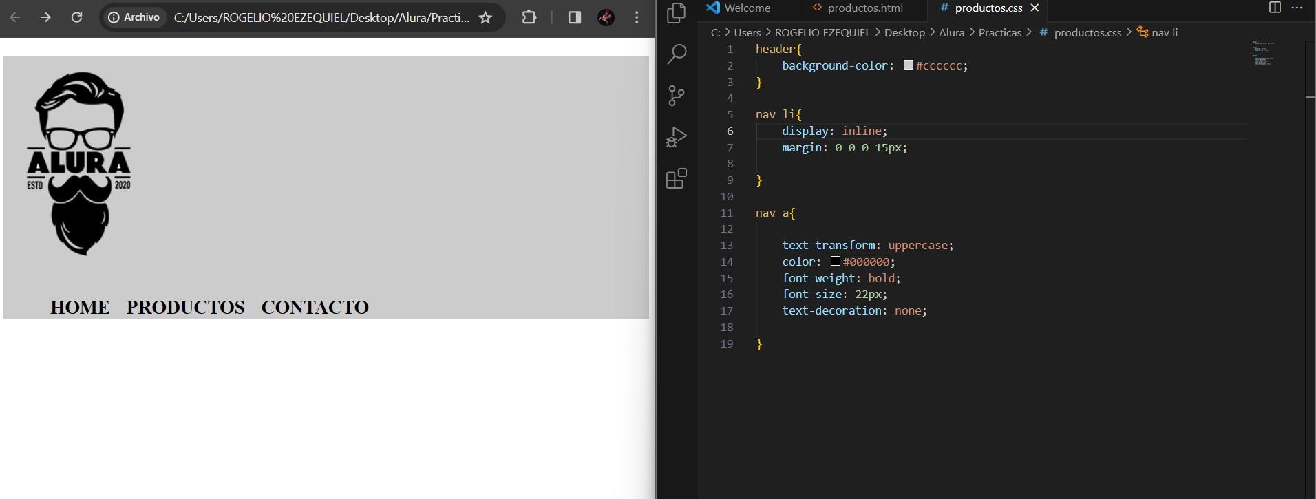
Task: Split the VS Code editor right
Action: (1275, 8)
